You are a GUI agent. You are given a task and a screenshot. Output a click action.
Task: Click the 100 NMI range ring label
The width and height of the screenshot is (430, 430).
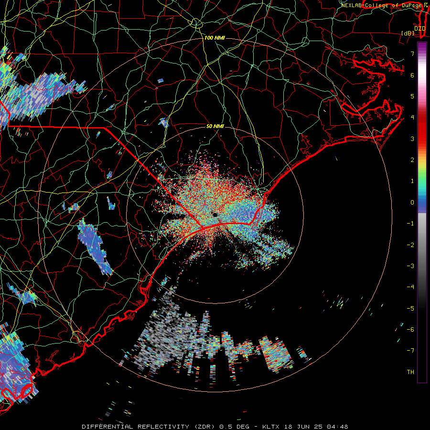[x=215, y=38]
